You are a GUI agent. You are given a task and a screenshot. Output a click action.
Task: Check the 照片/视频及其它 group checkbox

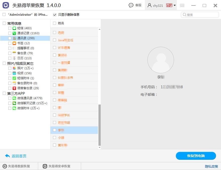point(4,63)
